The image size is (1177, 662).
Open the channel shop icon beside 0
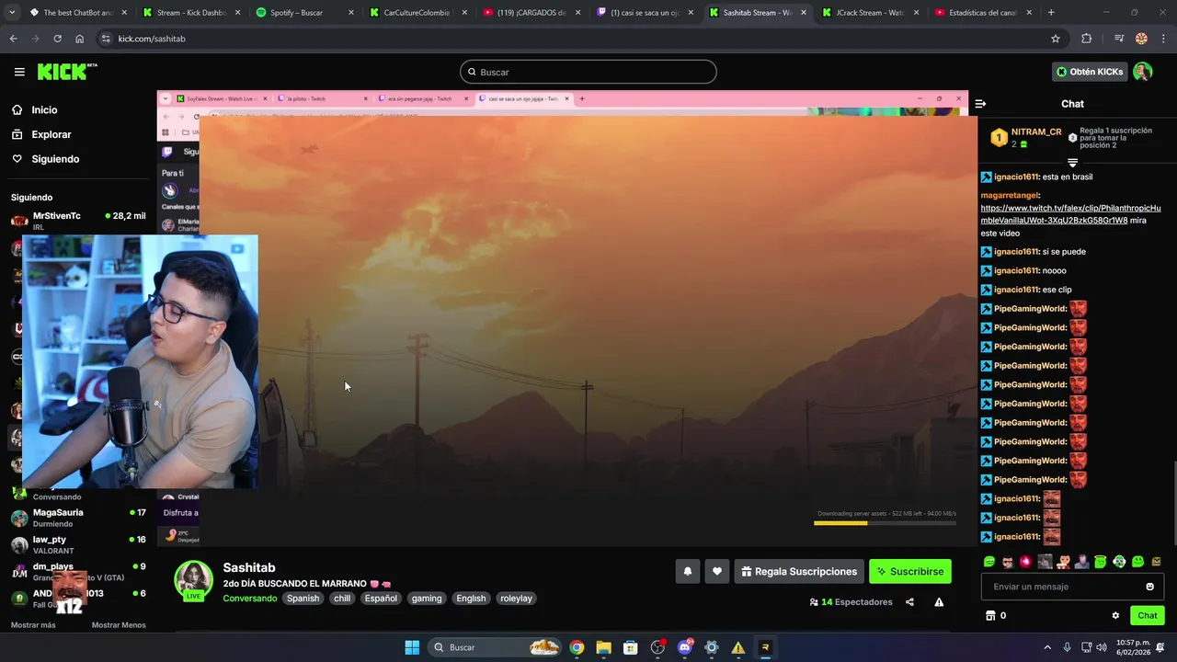tap(990, 616)
